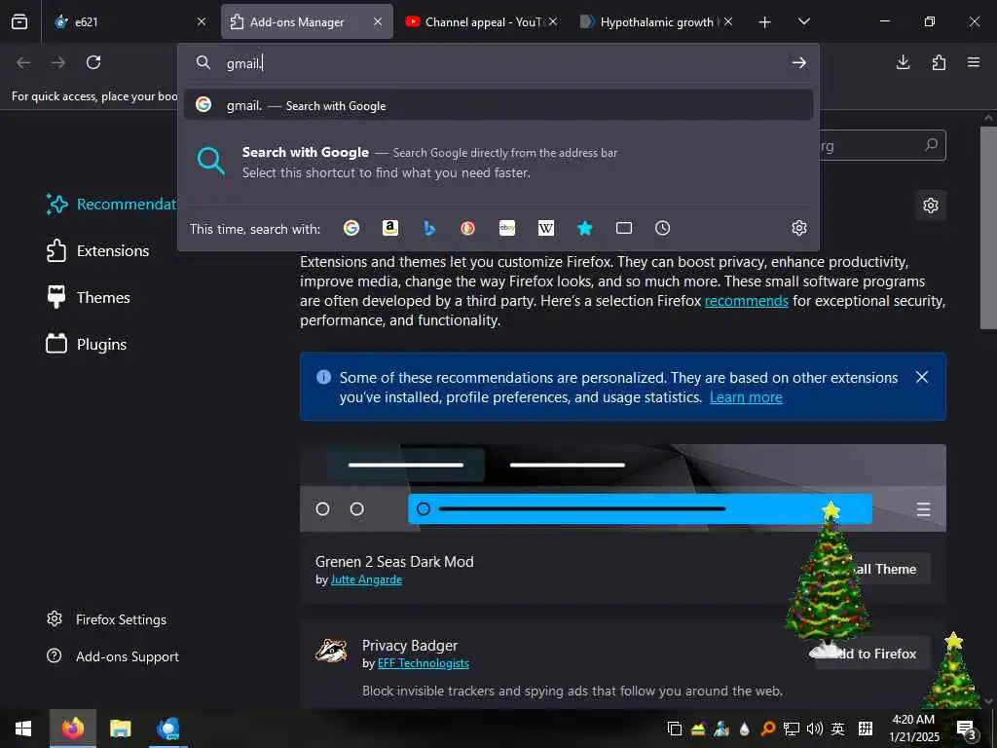Follow the 'recommends' link
This screenshot has width=997, height=748.
[747, 301]
